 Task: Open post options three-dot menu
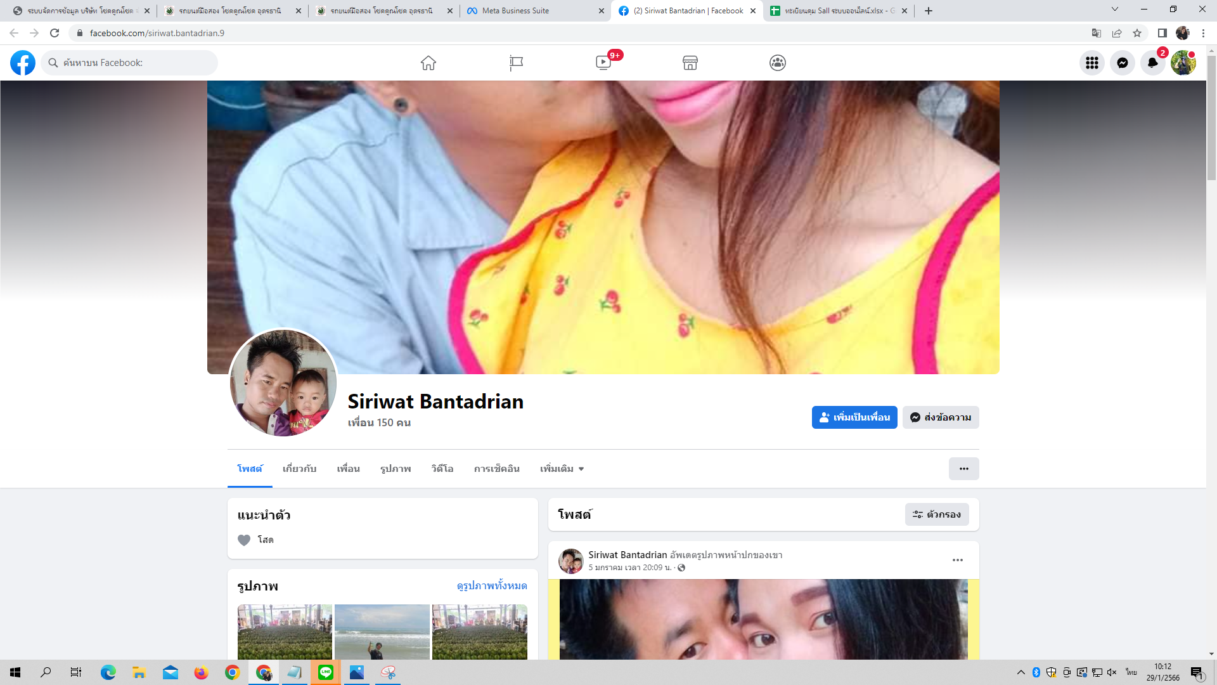[957, 560]
